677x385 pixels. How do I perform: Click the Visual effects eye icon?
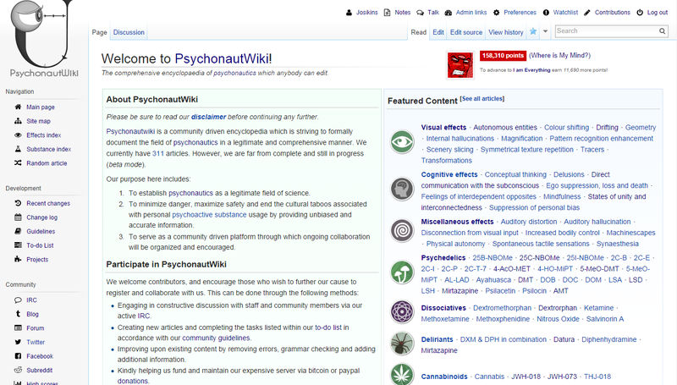pyautogui.click(x=402, y=142)
